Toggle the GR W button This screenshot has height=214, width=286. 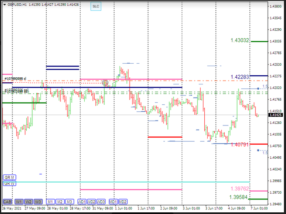pos(9,183)
